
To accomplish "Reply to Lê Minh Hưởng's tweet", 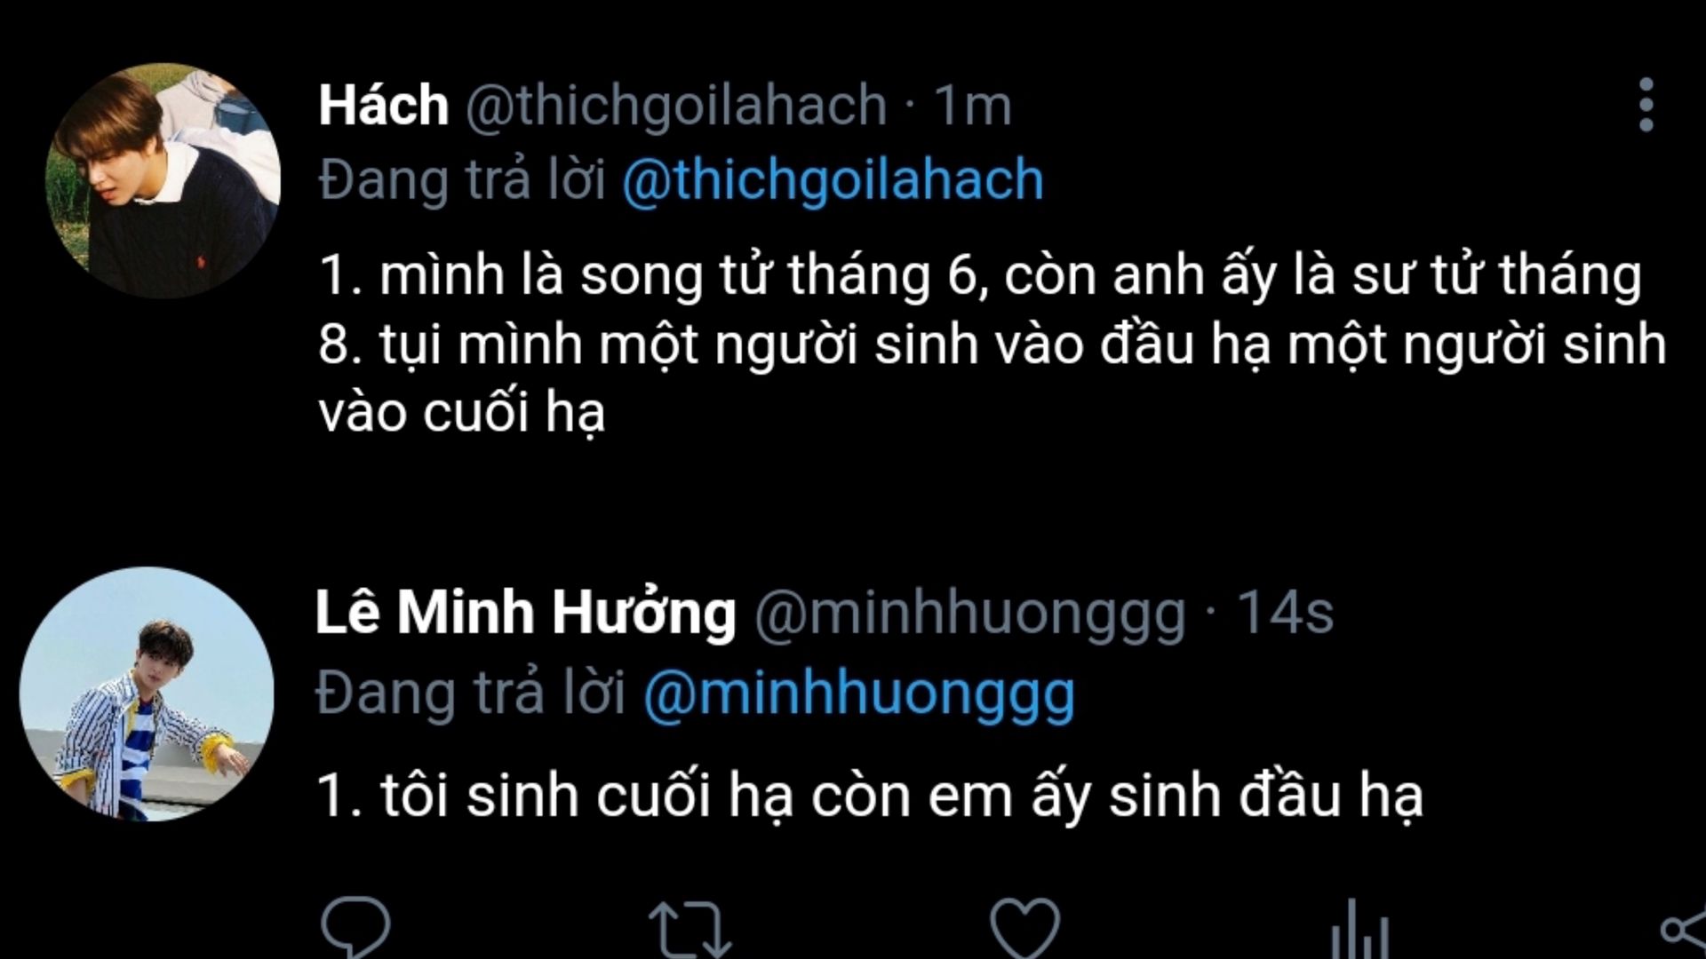I will [355, 928].
